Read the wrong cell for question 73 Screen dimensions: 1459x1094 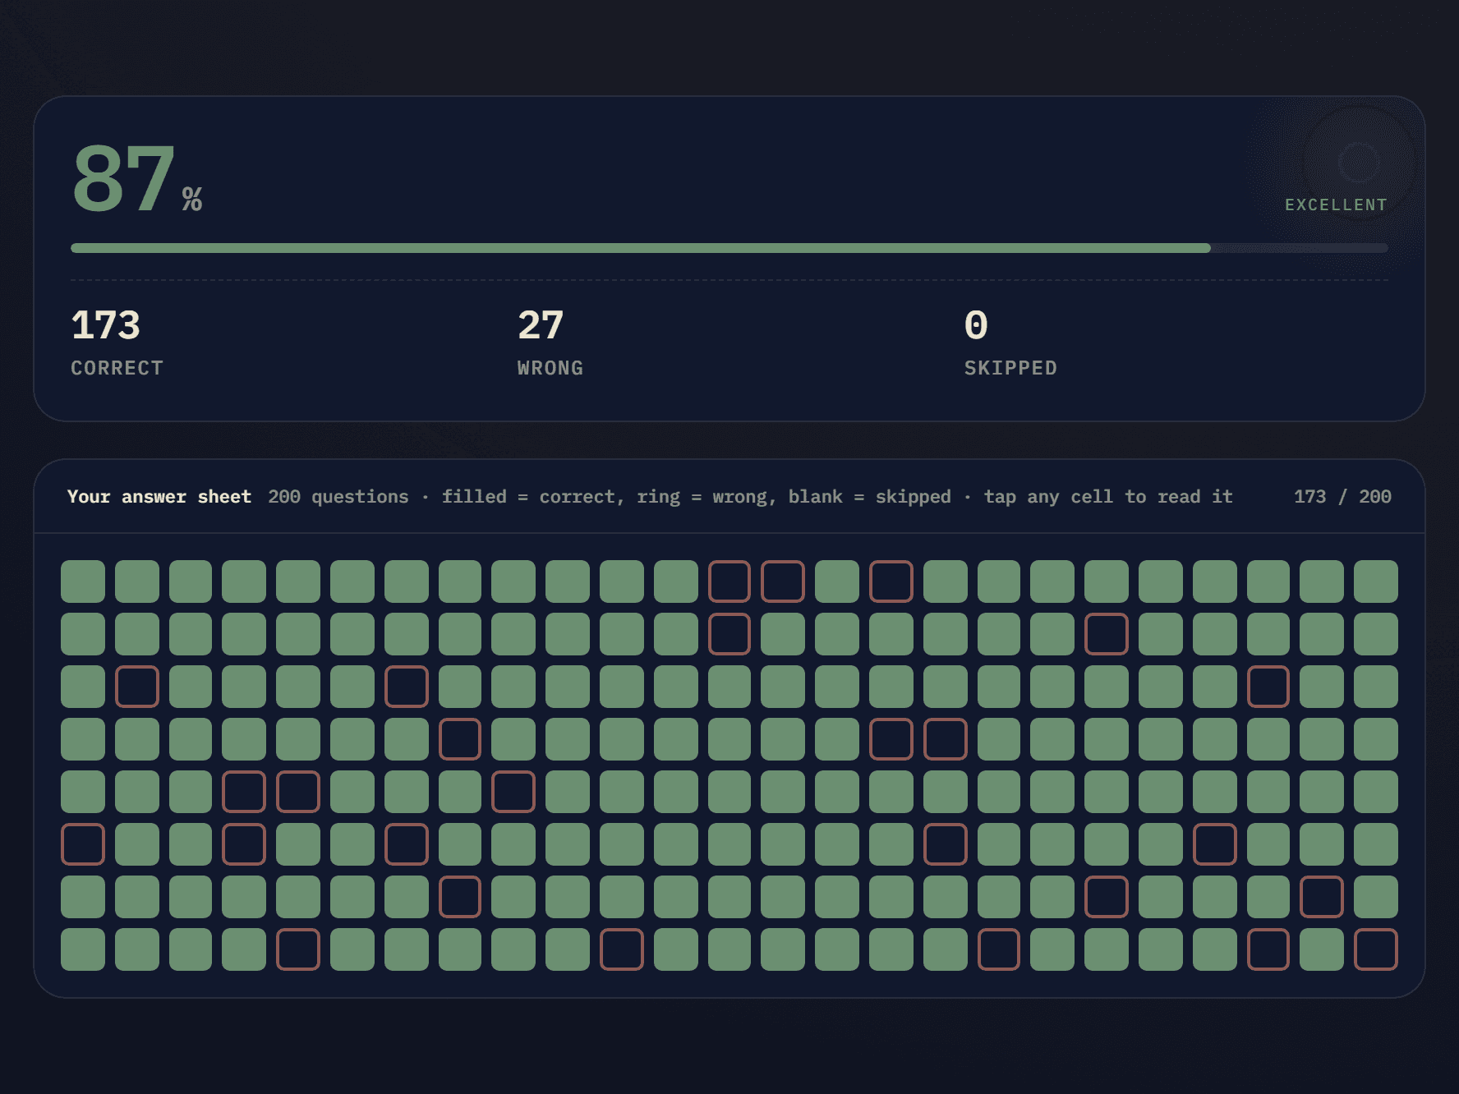[1268, 687]
